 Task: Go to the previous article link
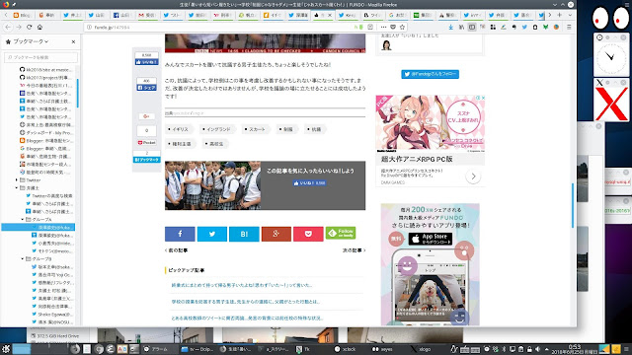pyautogui.click(x=177, y=250)
